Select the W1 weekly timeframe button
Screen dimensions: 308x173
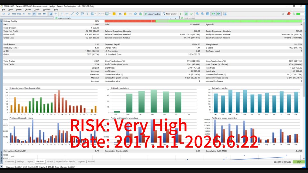[x=39, y=14]
